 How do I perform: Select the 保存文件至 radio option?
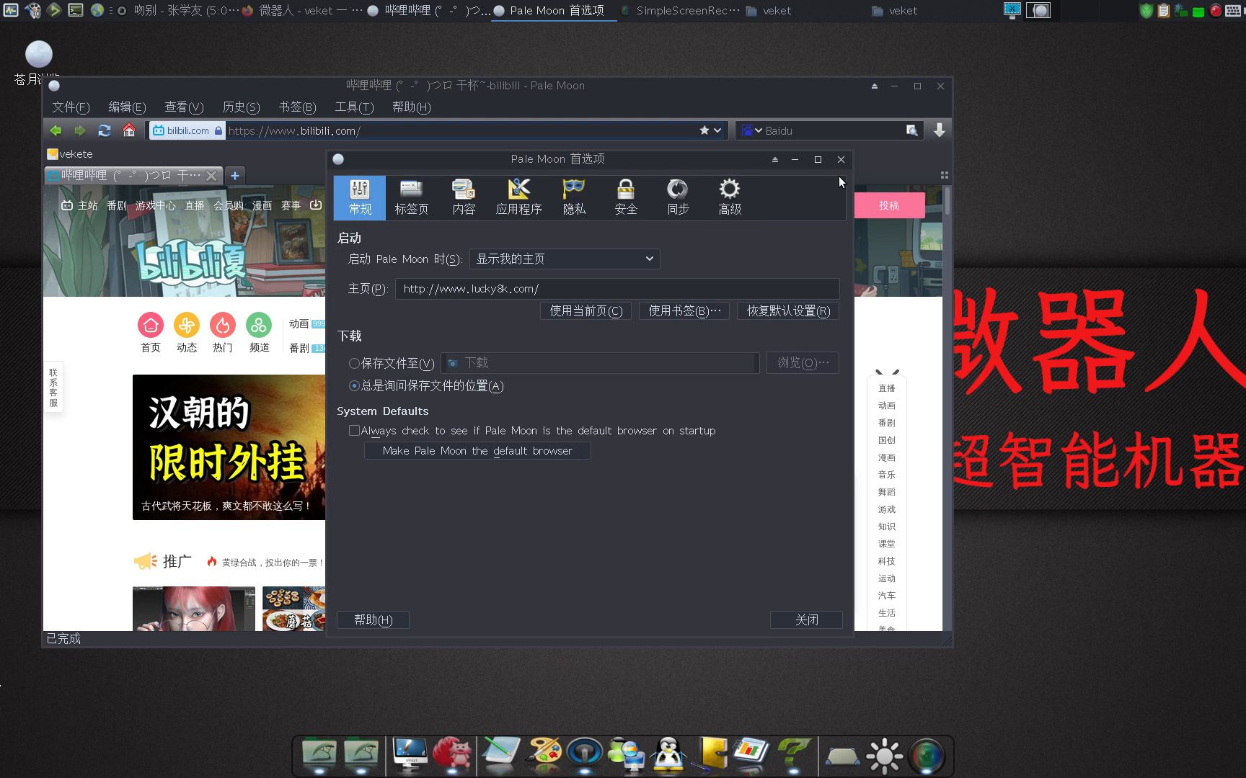point(354,363)
